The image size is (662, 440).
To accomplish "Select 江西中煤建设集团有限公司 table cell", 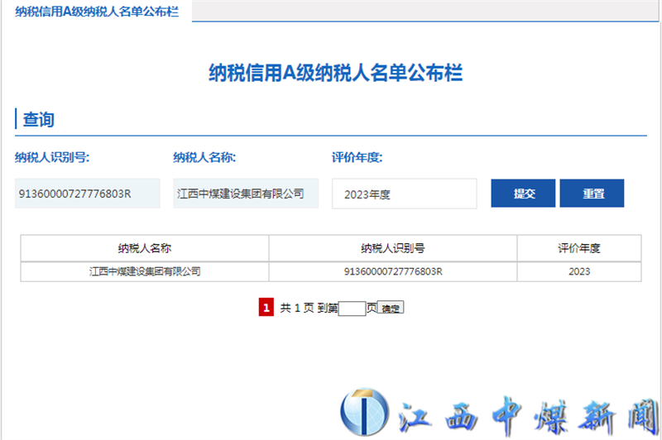I will click(144, 271).
